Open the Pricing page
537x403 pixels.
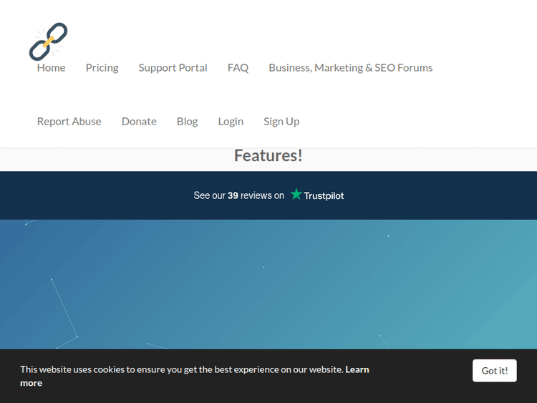pos(102,67)
